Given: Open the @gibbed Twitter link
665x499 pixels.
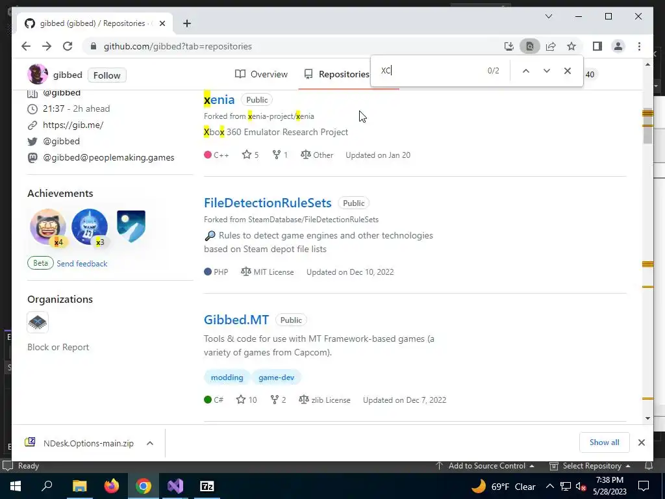Looking at the screenshot, I should coord(61,141).
